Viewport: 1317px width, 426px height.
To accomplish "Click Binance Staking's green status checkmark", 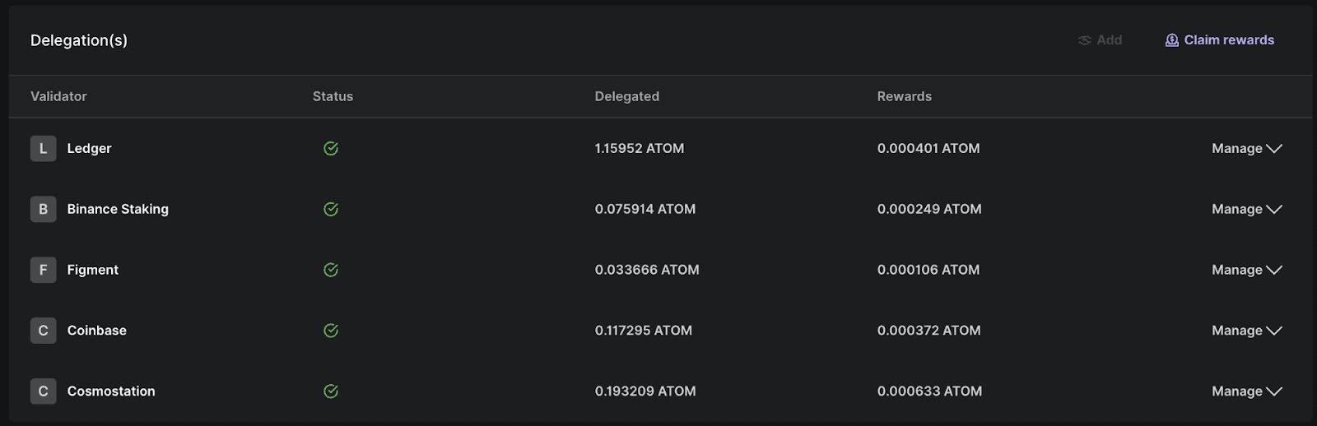I will pos(331,210).
